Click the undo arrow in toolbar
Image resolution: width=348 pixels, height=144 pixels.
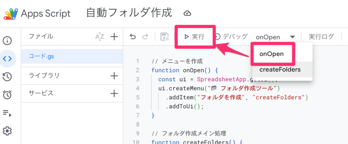[x=133, y=37]
